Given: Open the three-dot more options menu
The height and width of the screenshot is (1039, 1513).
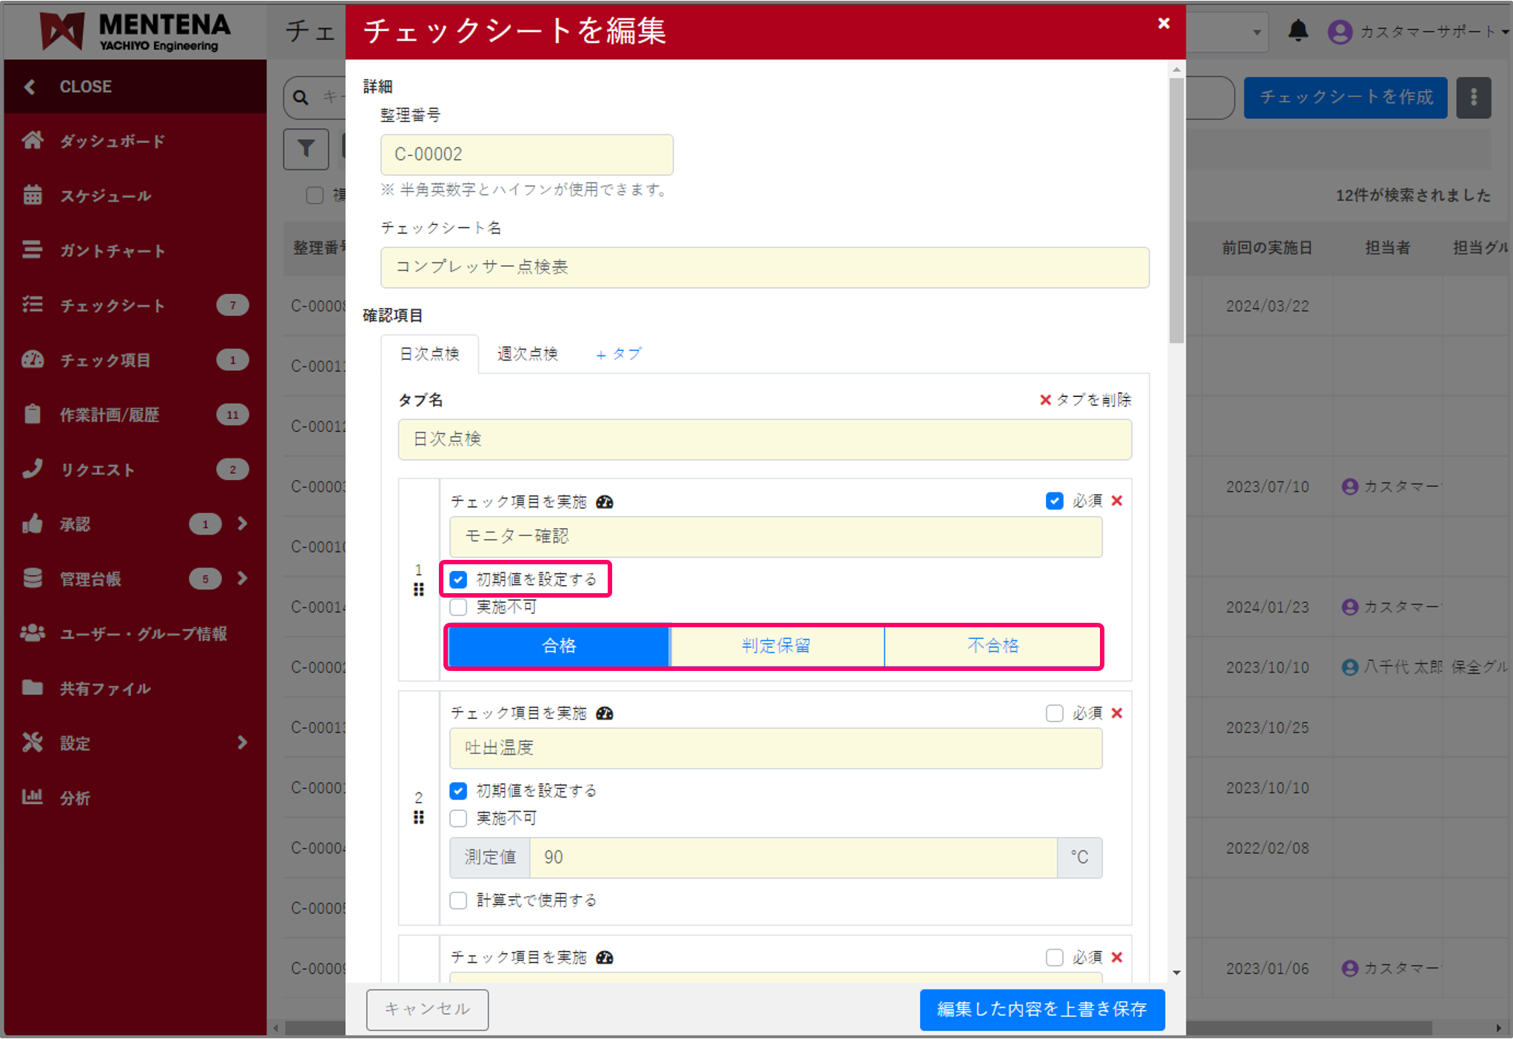Looking at the screenshot, I should pyautogui.click(x=1473, y=98).
